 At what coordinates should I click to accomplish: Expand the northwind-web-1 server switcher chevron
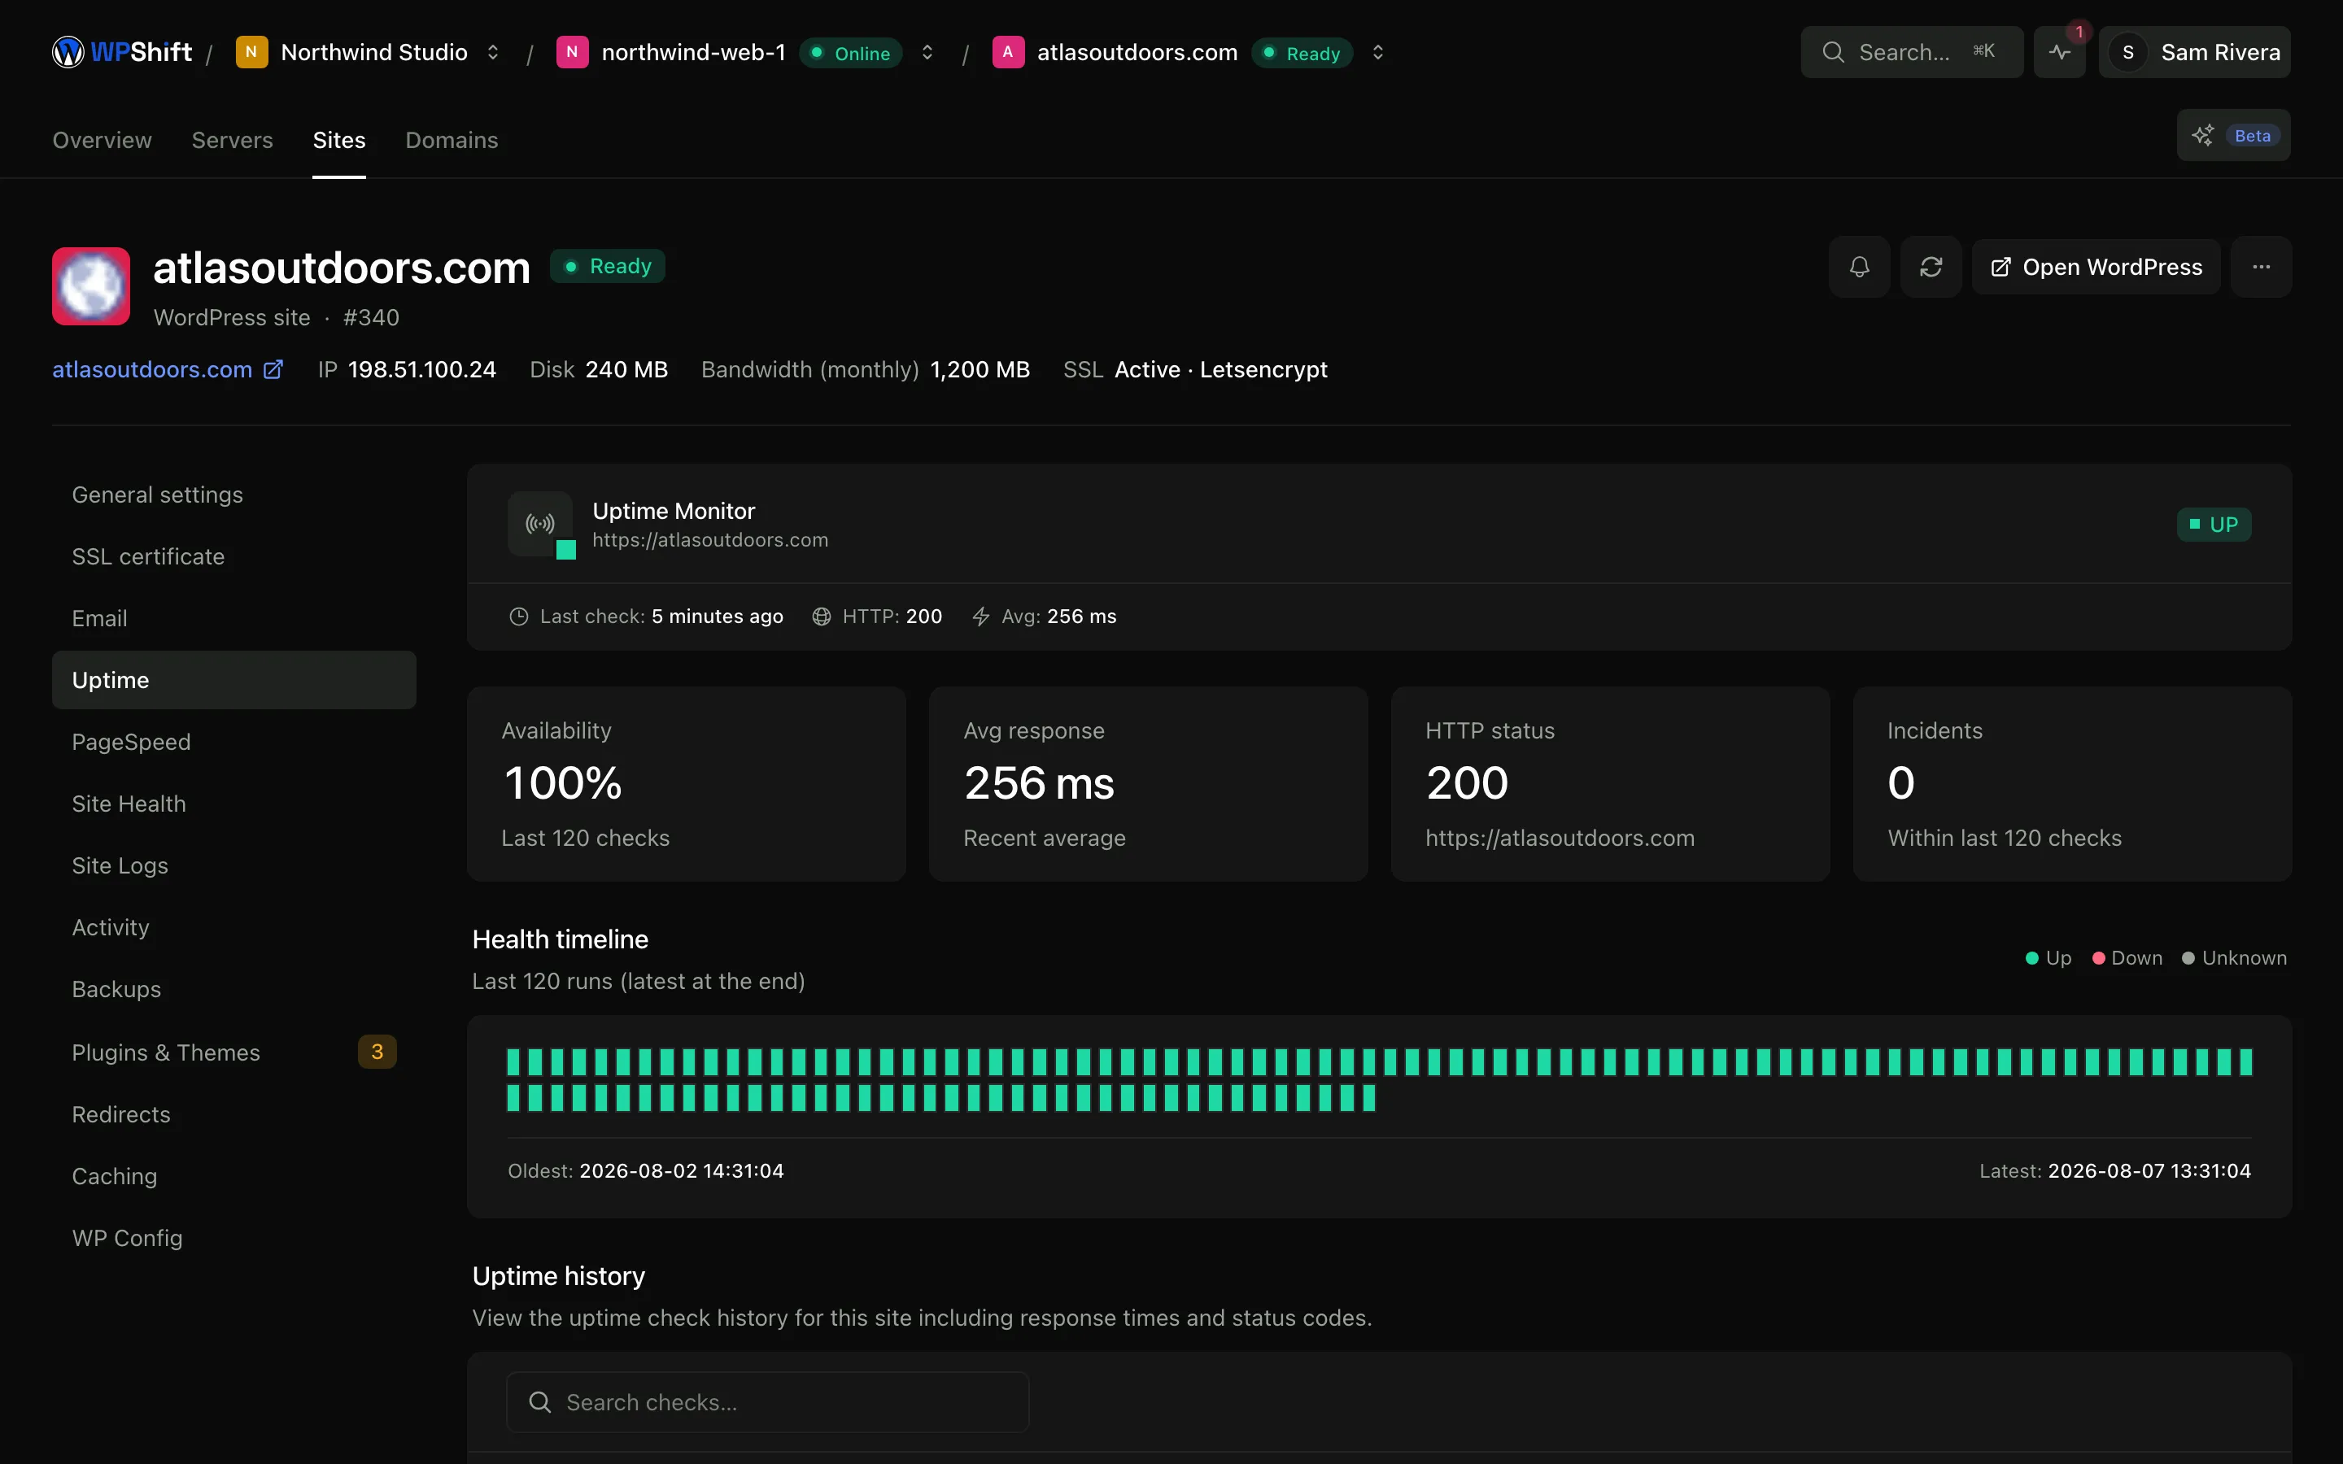coord(927,52)
